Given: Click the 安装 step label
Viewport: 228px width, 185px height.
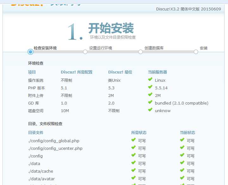Looking at the screenshot, I should coord(204,48).
